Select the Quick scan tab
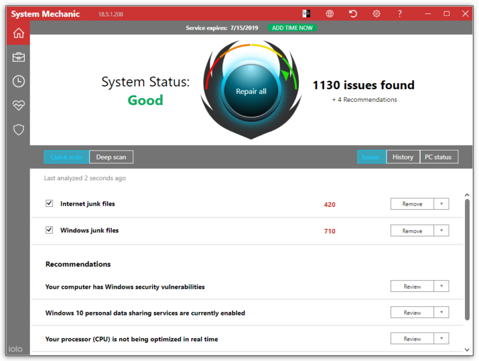The image size is (479, 361). (x=66, y=157)
